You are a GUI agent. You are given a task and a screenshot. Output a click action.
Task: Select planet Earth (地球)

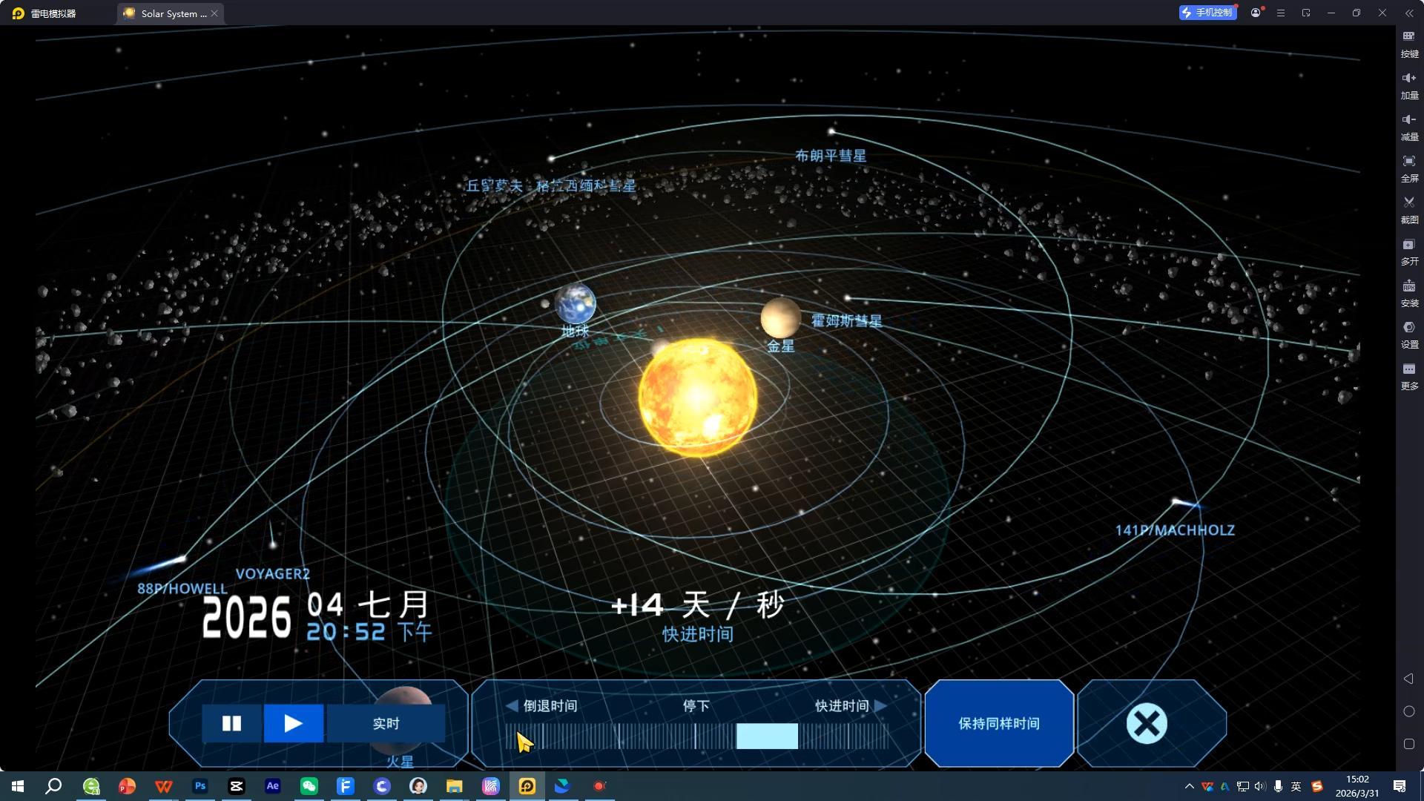click(x=576, y=303)
